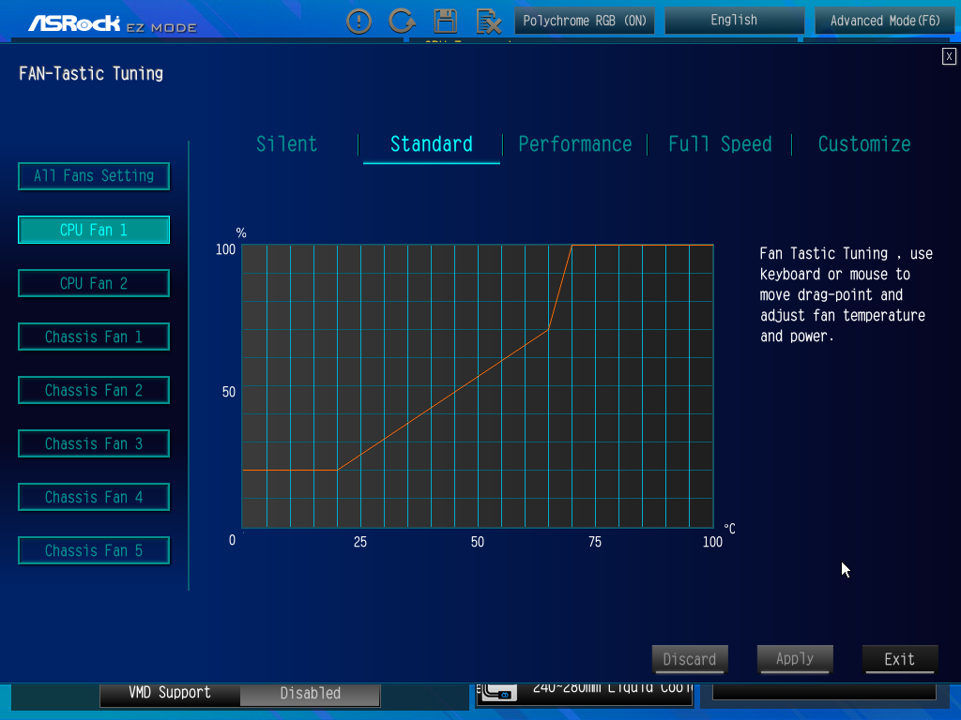
Task: Click the FAN-Tastic Tuning title text
Action: click(x=91, y=74)
